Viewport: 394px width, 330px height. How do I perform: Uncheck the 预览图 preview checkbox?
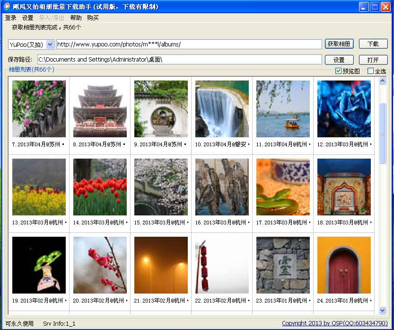tap(338, 71)
